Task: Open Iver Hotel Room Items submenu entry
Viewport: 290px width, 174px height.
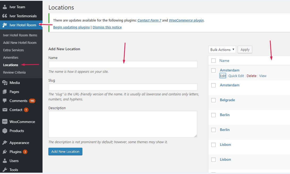Action: (20, 35)
